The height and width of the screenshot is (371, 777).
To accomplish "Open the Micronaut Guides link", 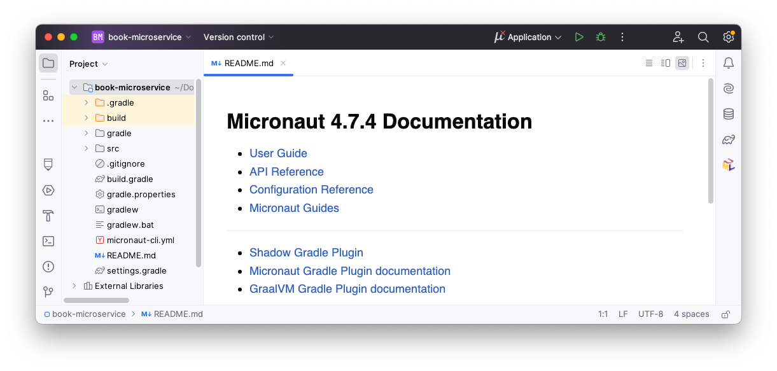I will click(294, 208).
